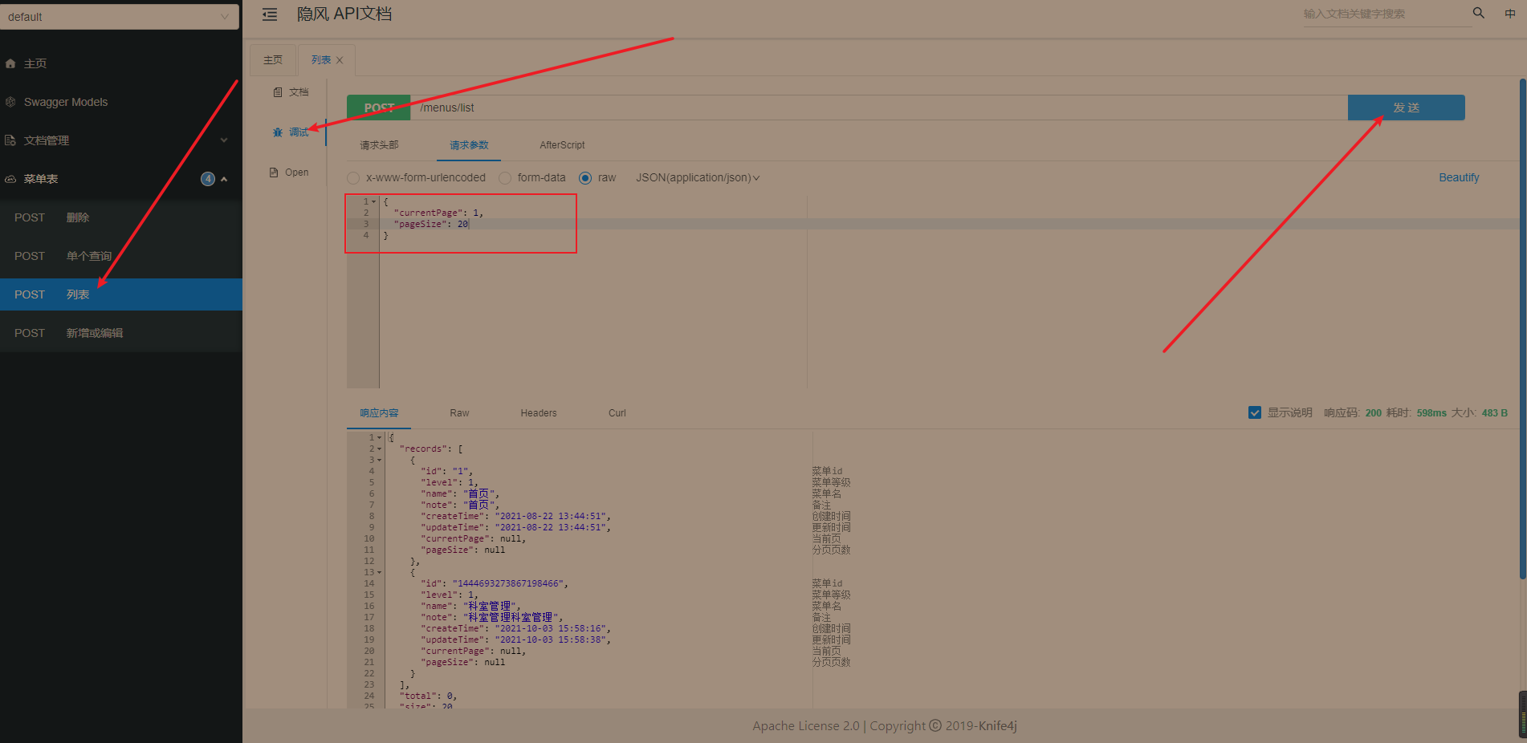Screen dimensions: 1527x743
Task: Switch to 请求参数 tab
Action: pos(469,145)
